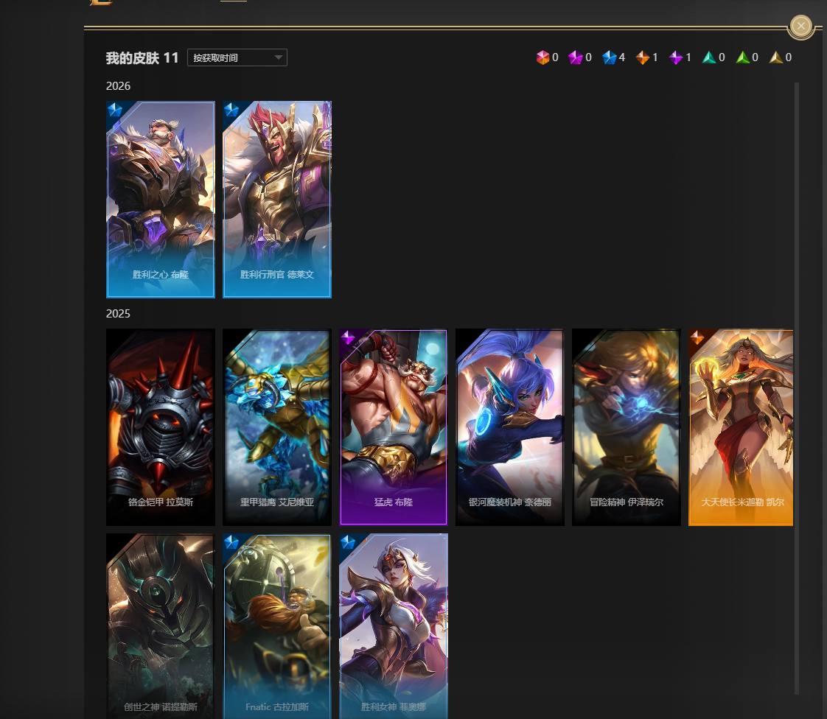This screenshot has height=719, width=827.
Task: Click the pink-orange hexagon gem counter icon
Action: (x=542, y=57)
